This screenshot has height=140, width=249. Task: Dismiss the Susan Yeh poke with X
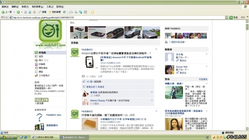pyautogui.click(x=207, y=66)
